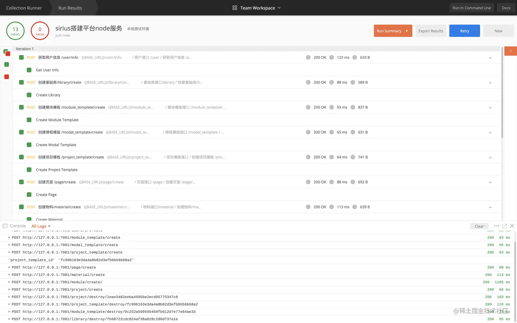This screenshot has height=323, width=517.
Task: Click the "project_template_id" log line
Action: pos(71,260)
